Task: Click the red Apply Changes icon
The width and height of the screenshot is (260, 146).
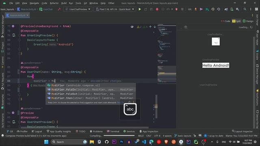Action: [176, 9]
